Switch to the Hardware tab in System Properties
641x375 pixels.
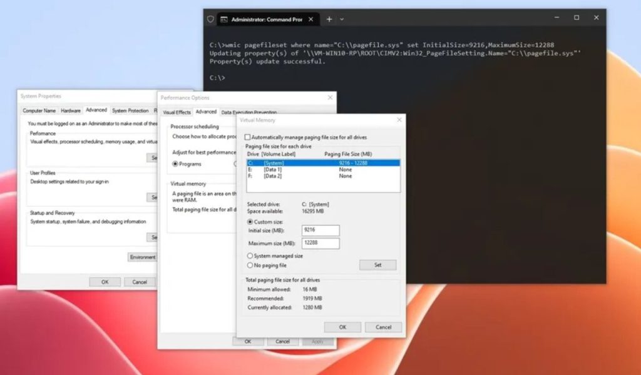(71, 111)
